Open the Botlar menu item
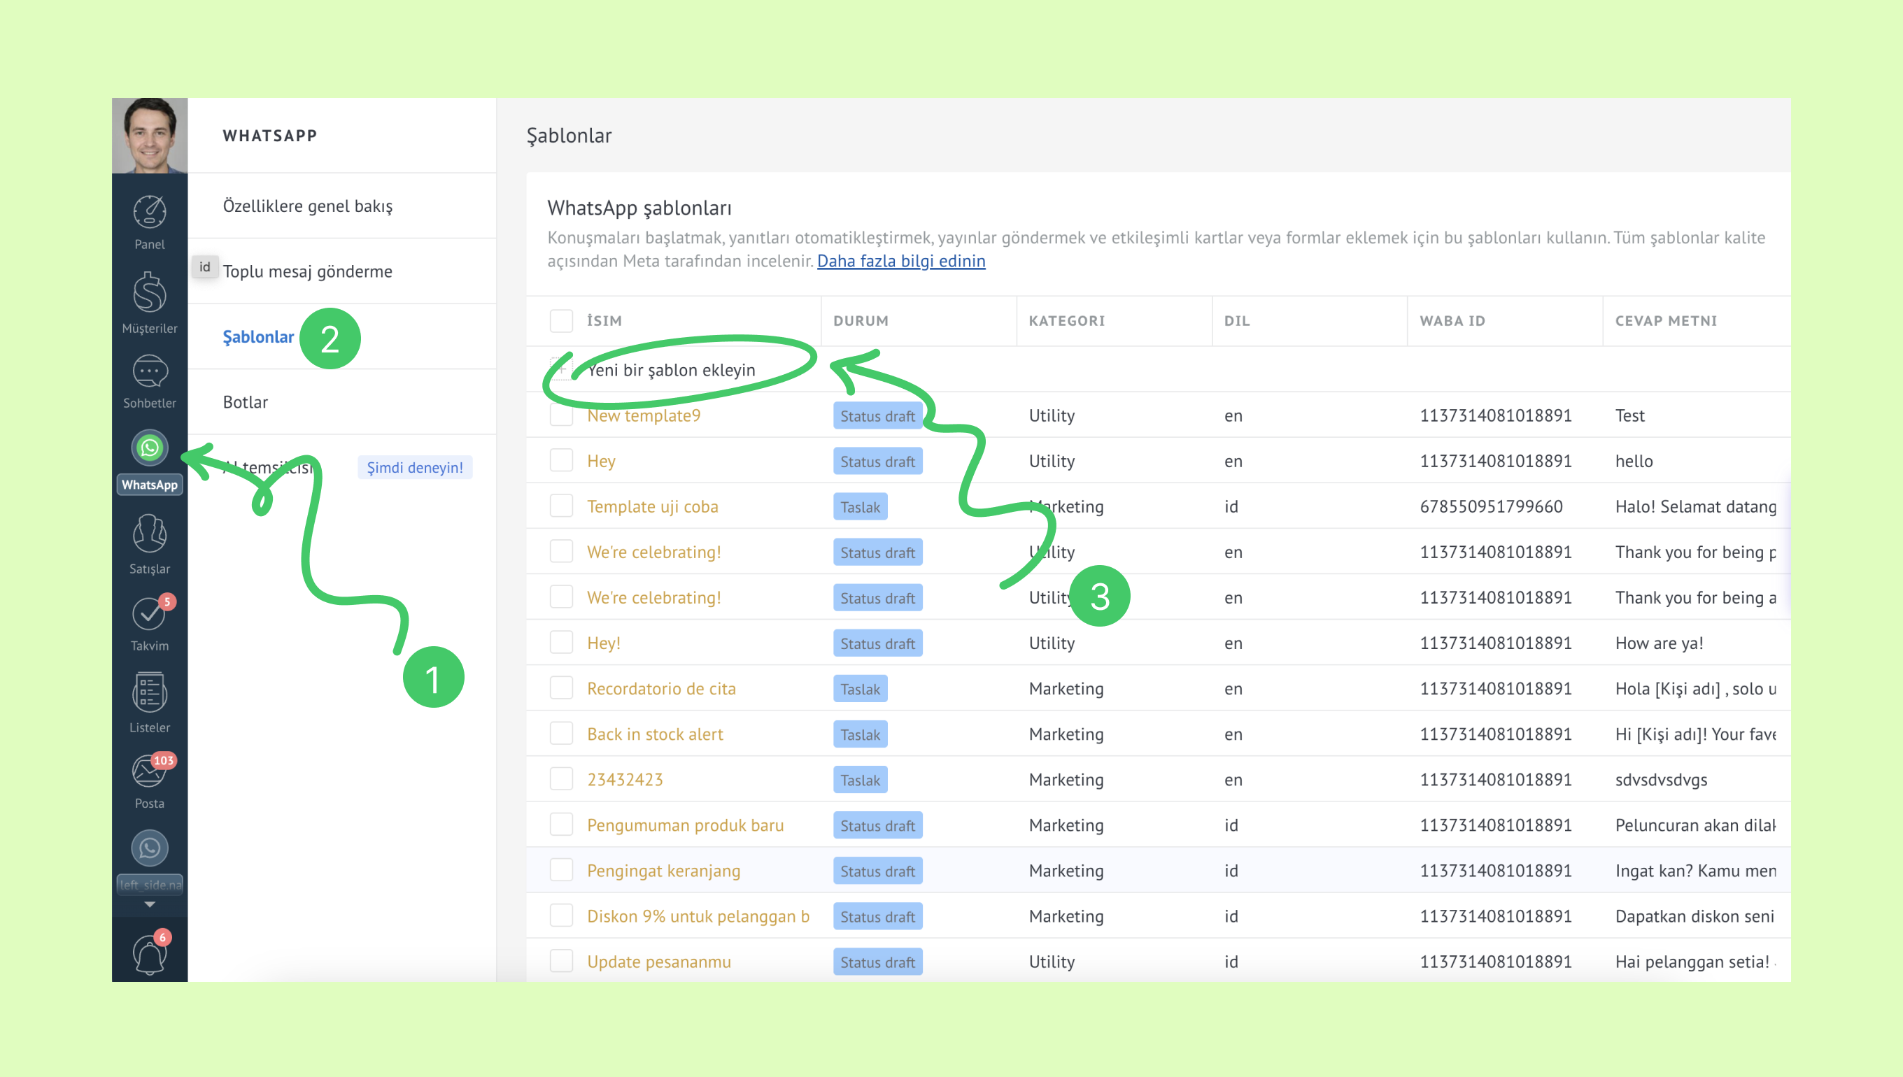1903x1077 pixels. [245, 402]
